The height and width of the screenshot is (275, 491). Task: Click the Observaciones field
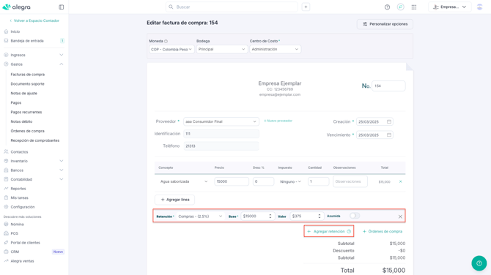click(x=350, y=181)
